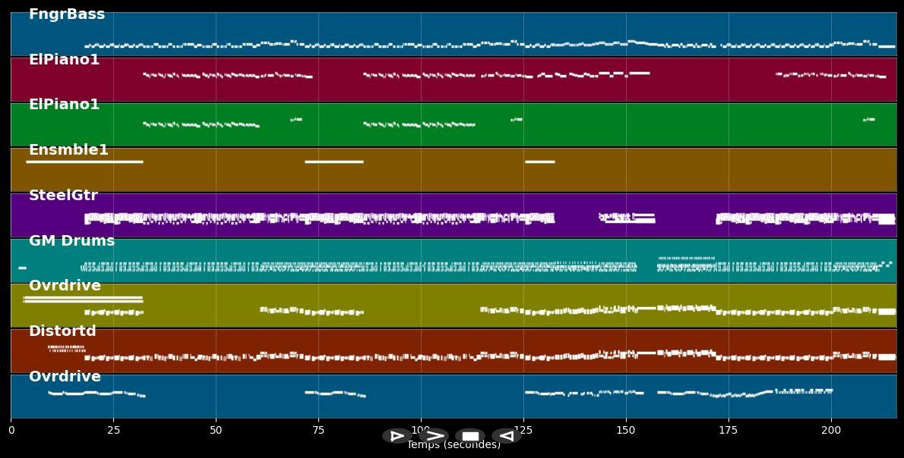Click the Ovrdrive label on the bottom blue track
This screenshot has width=904, height=458.
coord(65,377)
